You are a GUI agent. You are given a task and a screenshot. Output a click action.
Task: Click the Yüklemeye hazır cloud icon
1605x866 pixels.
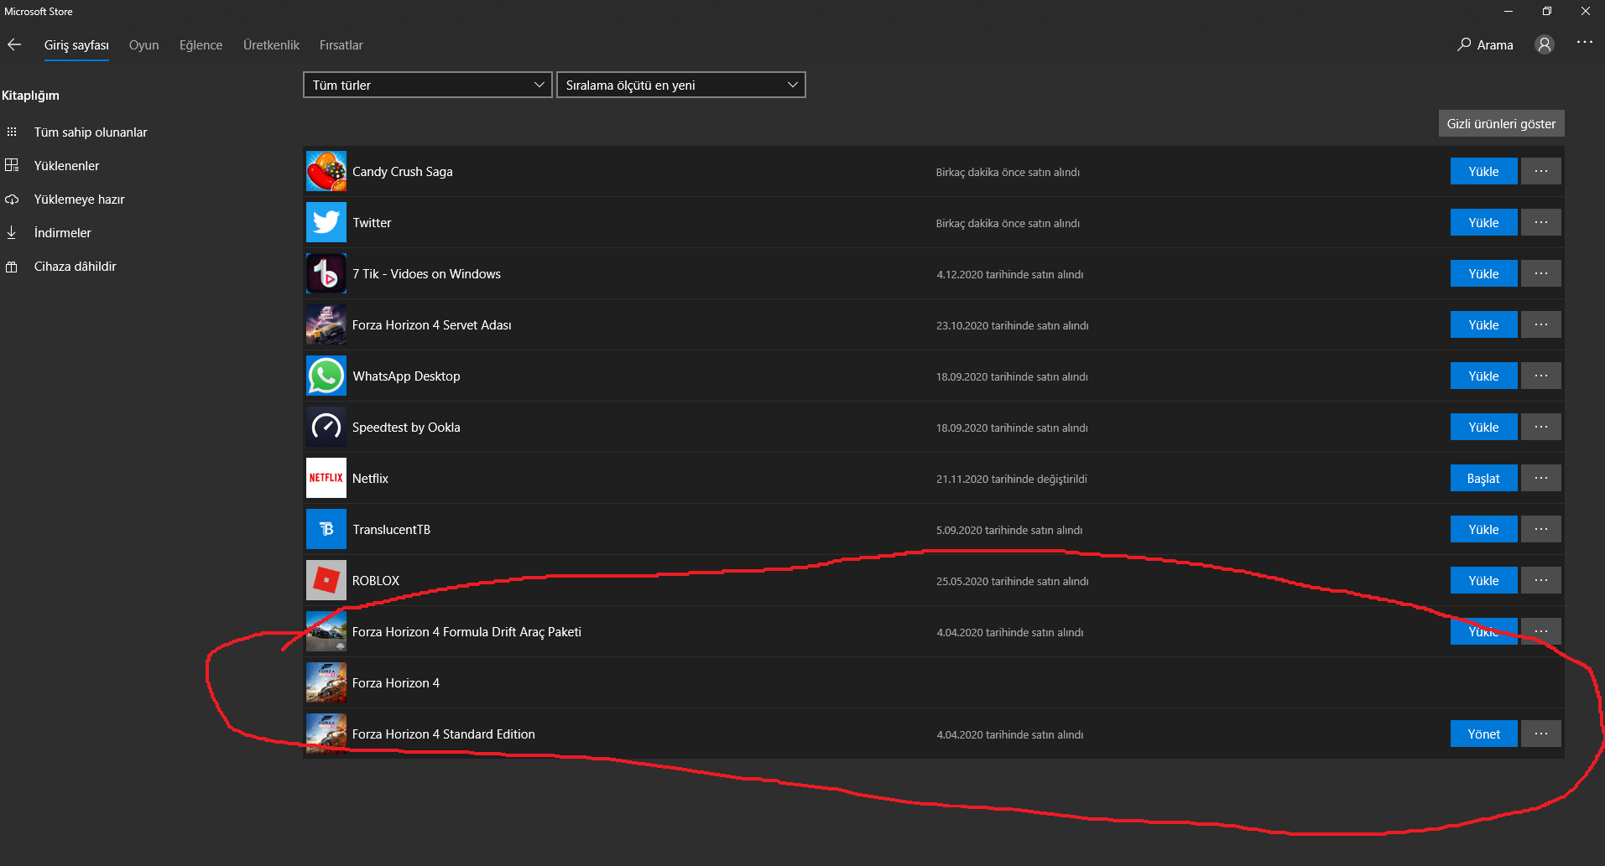12,200
